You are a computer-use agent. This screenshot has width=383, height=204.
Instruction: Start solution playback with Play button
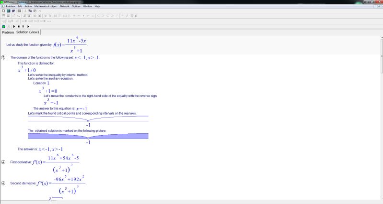coord(14,26)
